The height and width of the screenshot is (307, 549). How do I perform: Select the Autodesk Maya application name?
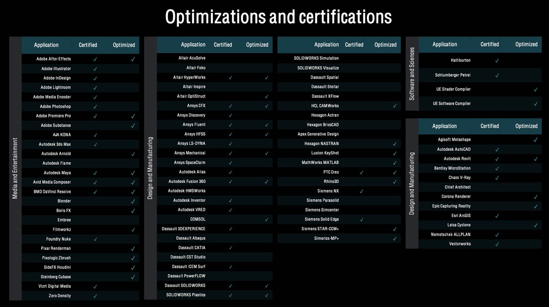57,173
